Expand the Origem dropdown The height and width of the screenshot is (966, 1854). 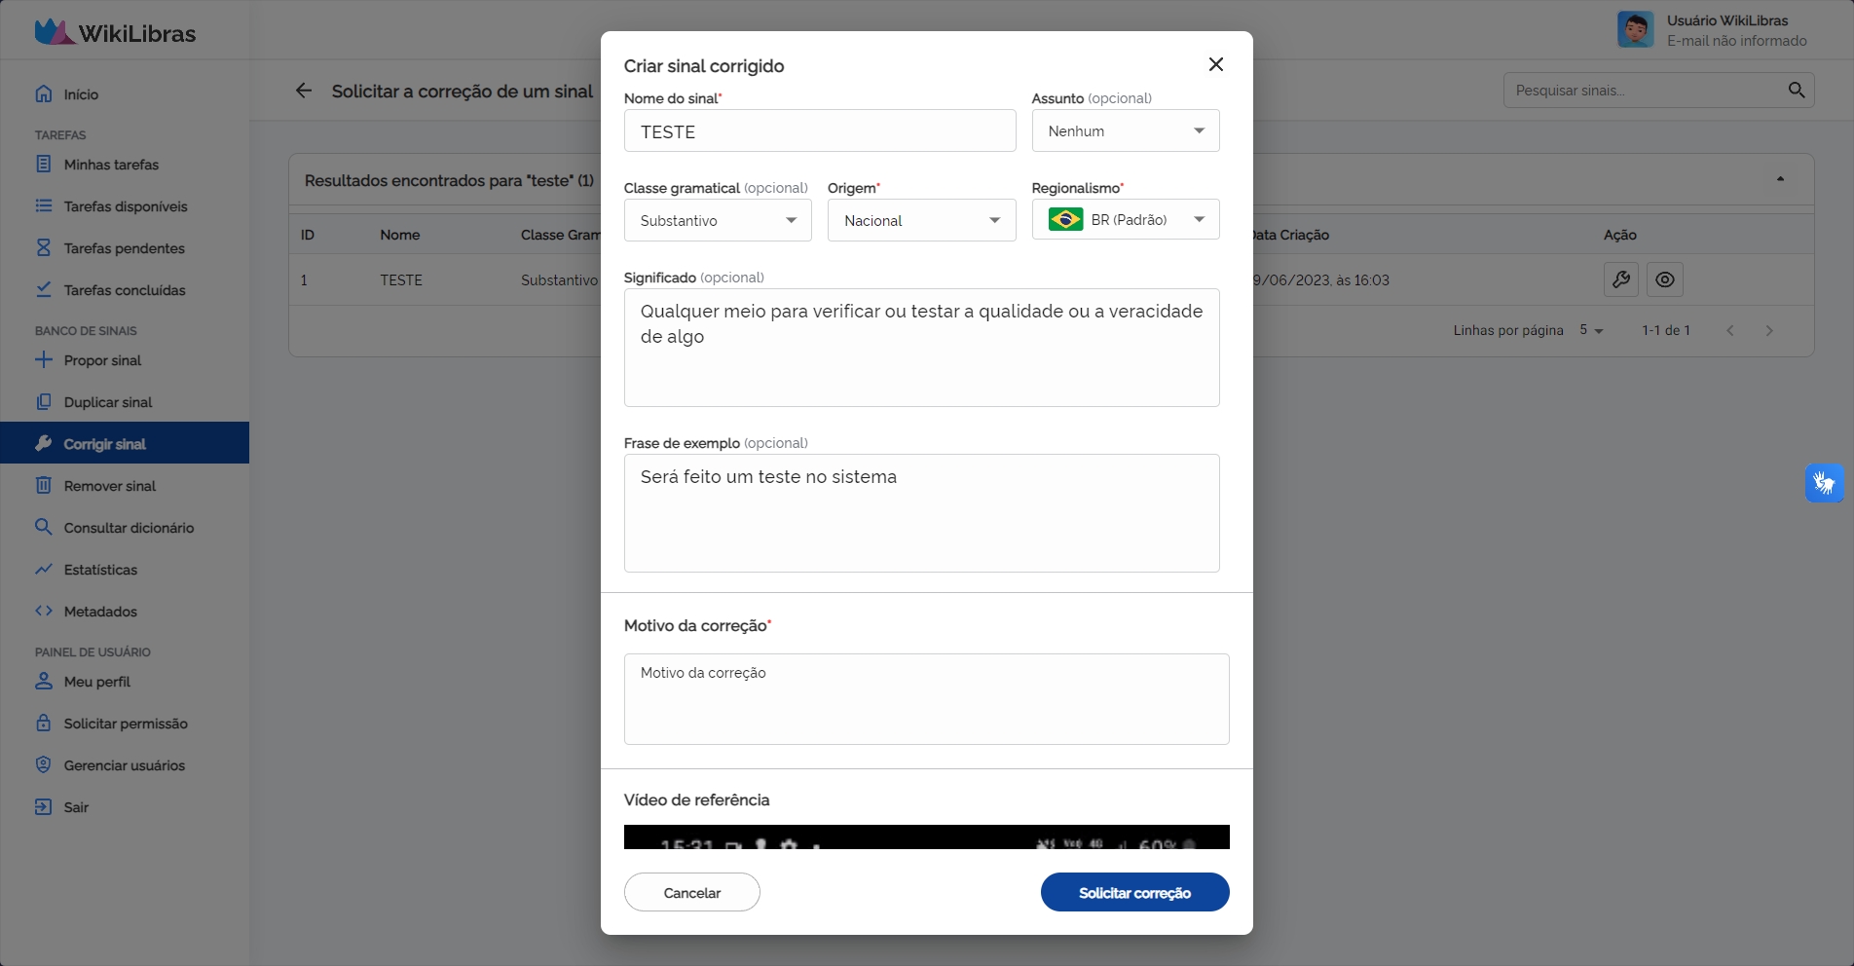[920, 220]
